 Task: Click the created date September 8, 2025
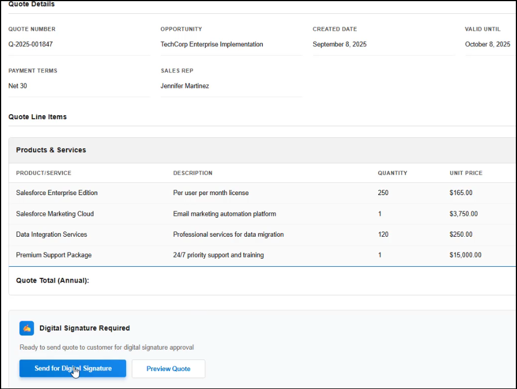pos(339,45)
